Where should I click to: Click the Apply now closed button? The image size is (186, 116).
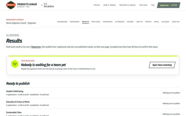(169, 5)
